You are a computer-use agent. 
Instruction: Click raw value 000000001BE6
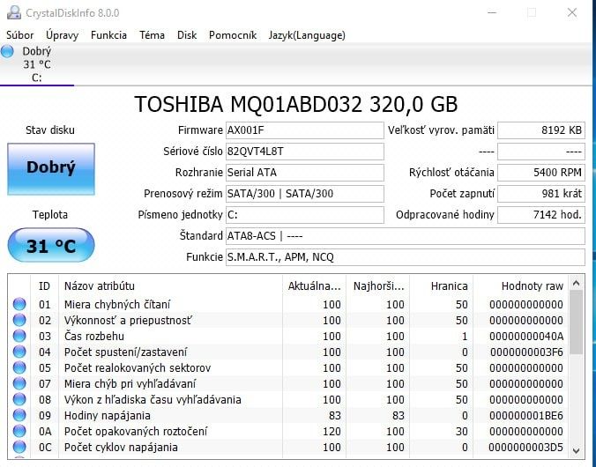click(526, 415)
